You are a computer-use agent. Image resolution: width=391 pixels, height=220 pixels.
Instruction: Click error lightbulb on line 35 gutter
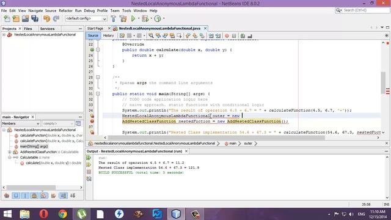click(92, 116)
